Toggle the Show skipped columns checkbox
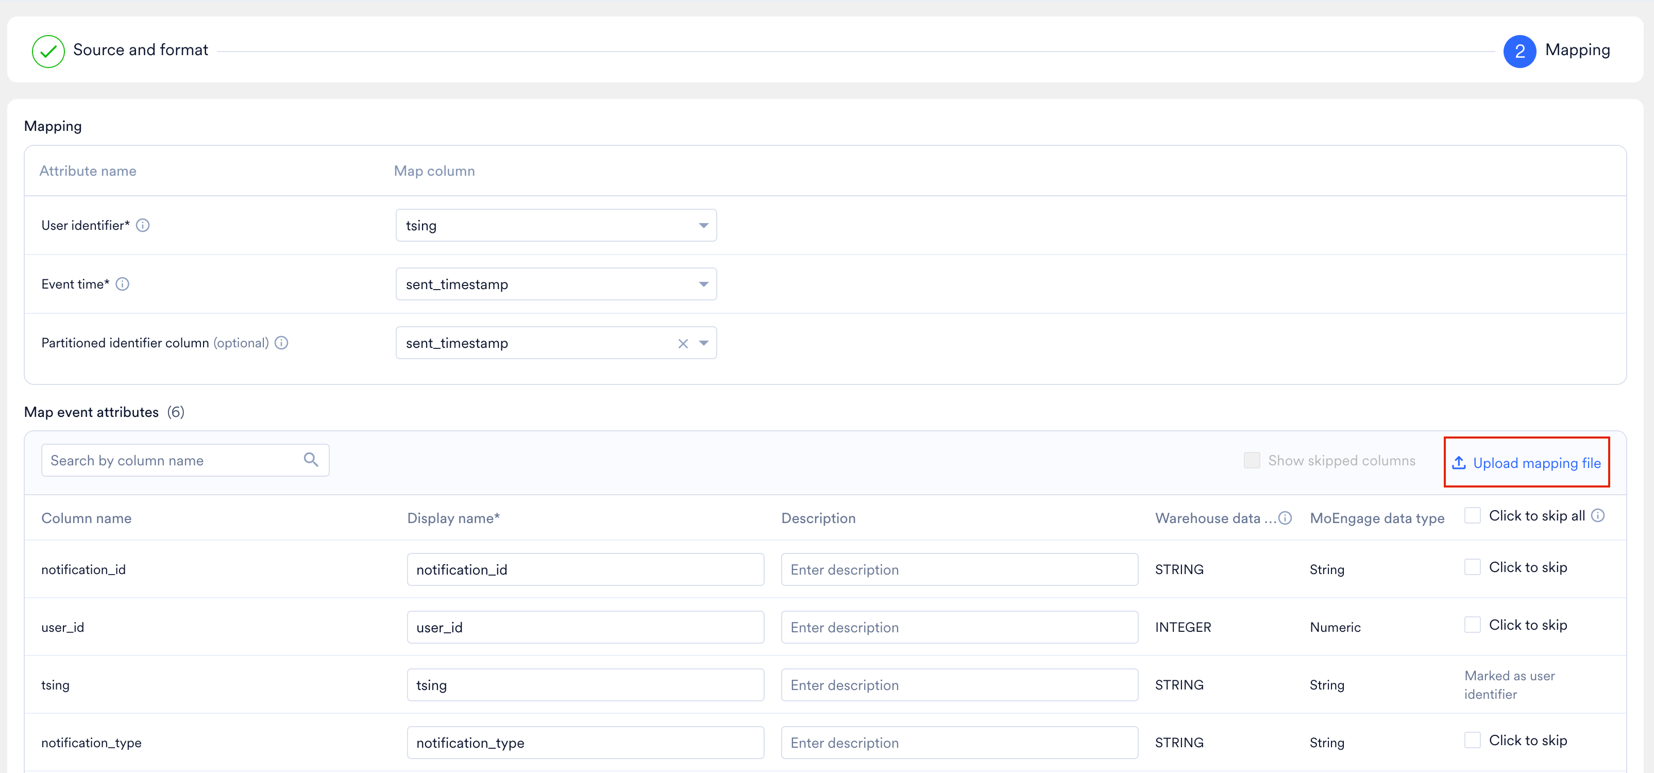 (x=1252, y=460)
